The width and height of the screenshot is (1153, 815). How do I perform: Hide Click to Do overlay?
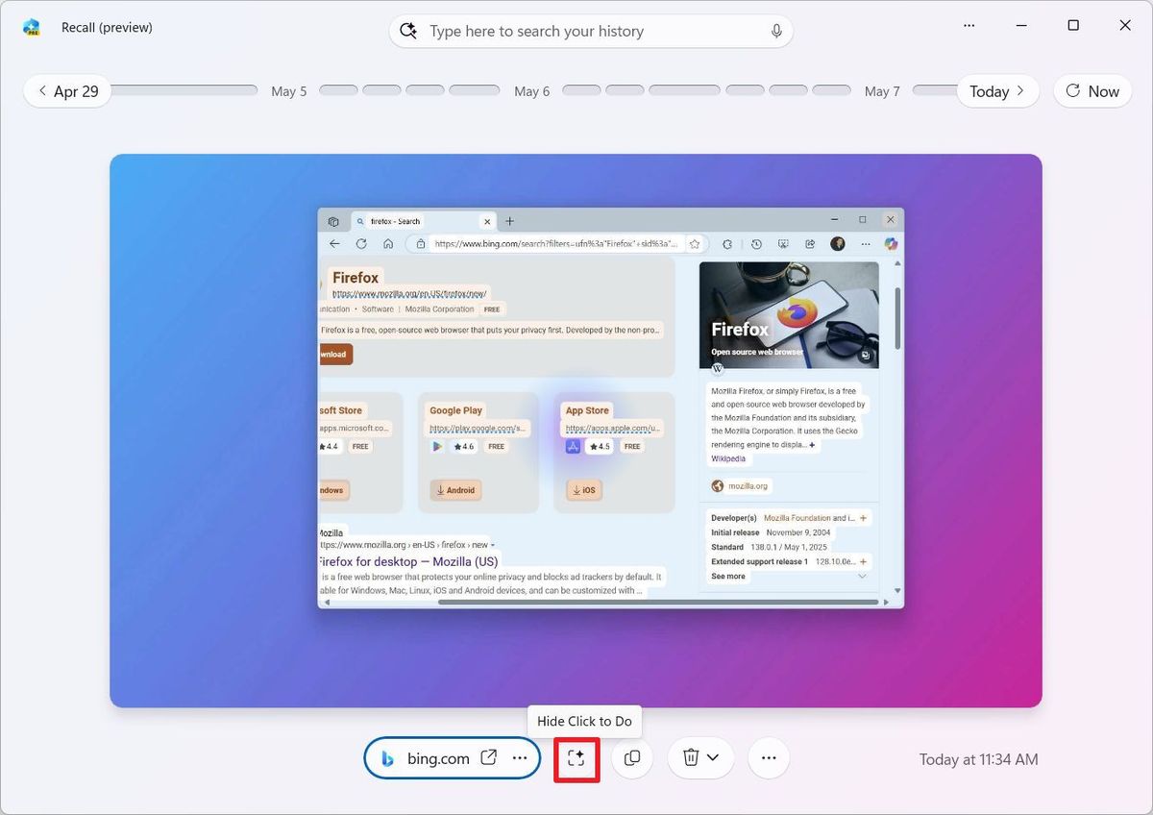[x=576, y=758]
